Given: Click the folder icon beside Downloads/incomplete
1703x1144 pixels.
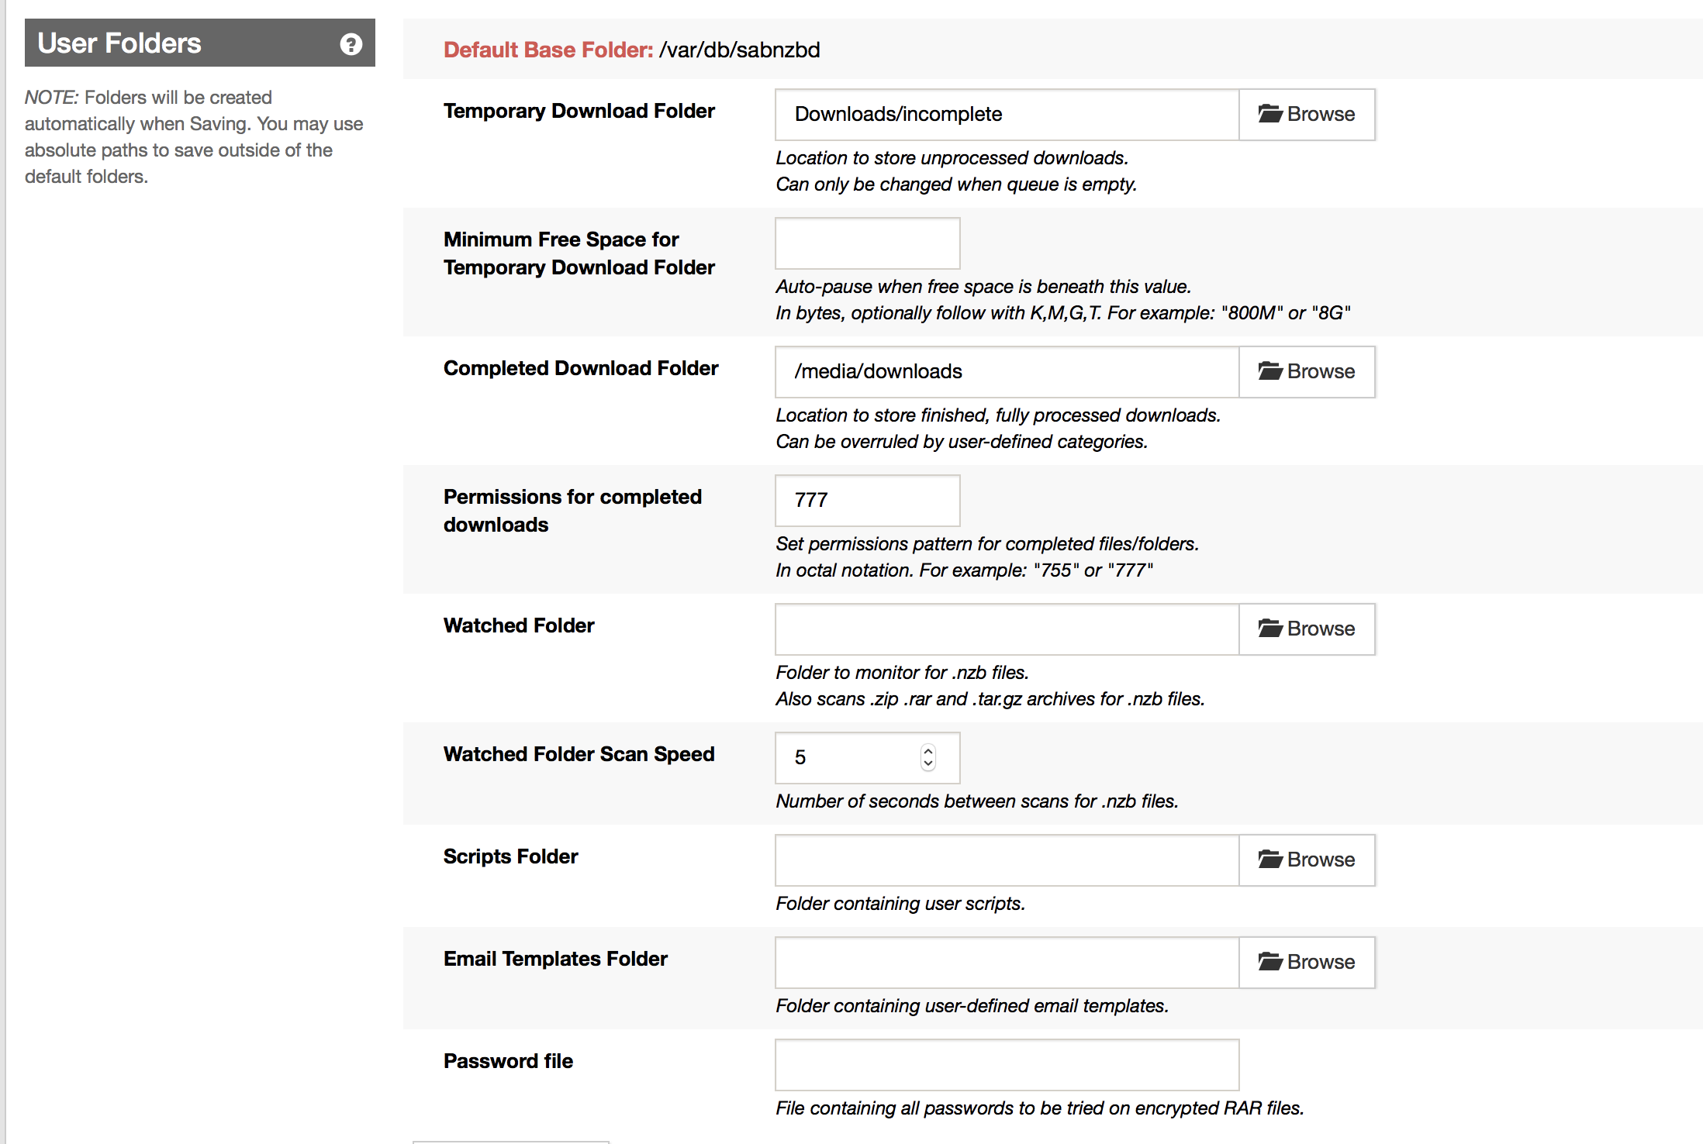Looking at the screenshot, I should [x=1270, y=114].
